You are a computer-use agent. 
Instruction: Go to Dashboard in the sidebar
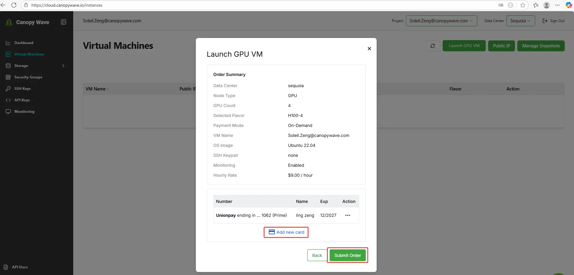click(24, 43)
